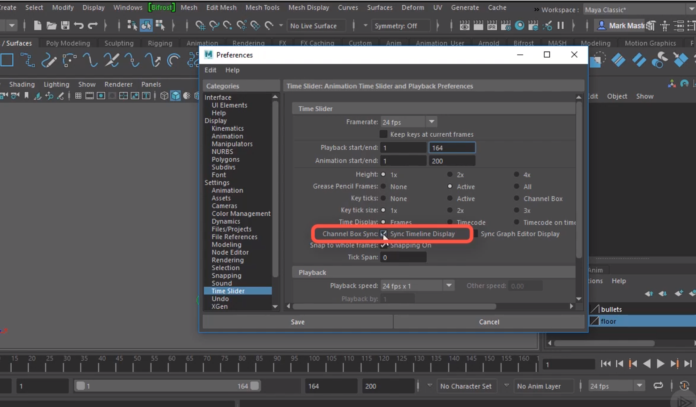
Task: Toggle the loop playback icon
Action: point(658,386)
